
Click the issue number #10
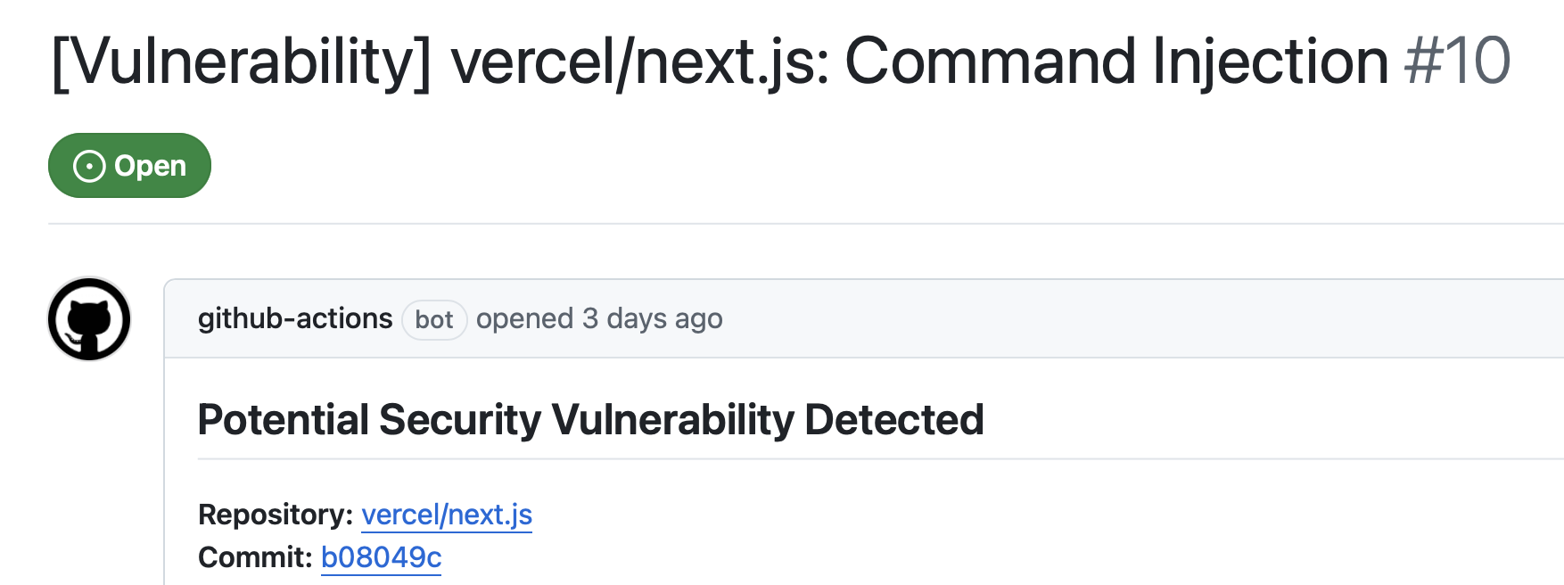coord(1457,62)
